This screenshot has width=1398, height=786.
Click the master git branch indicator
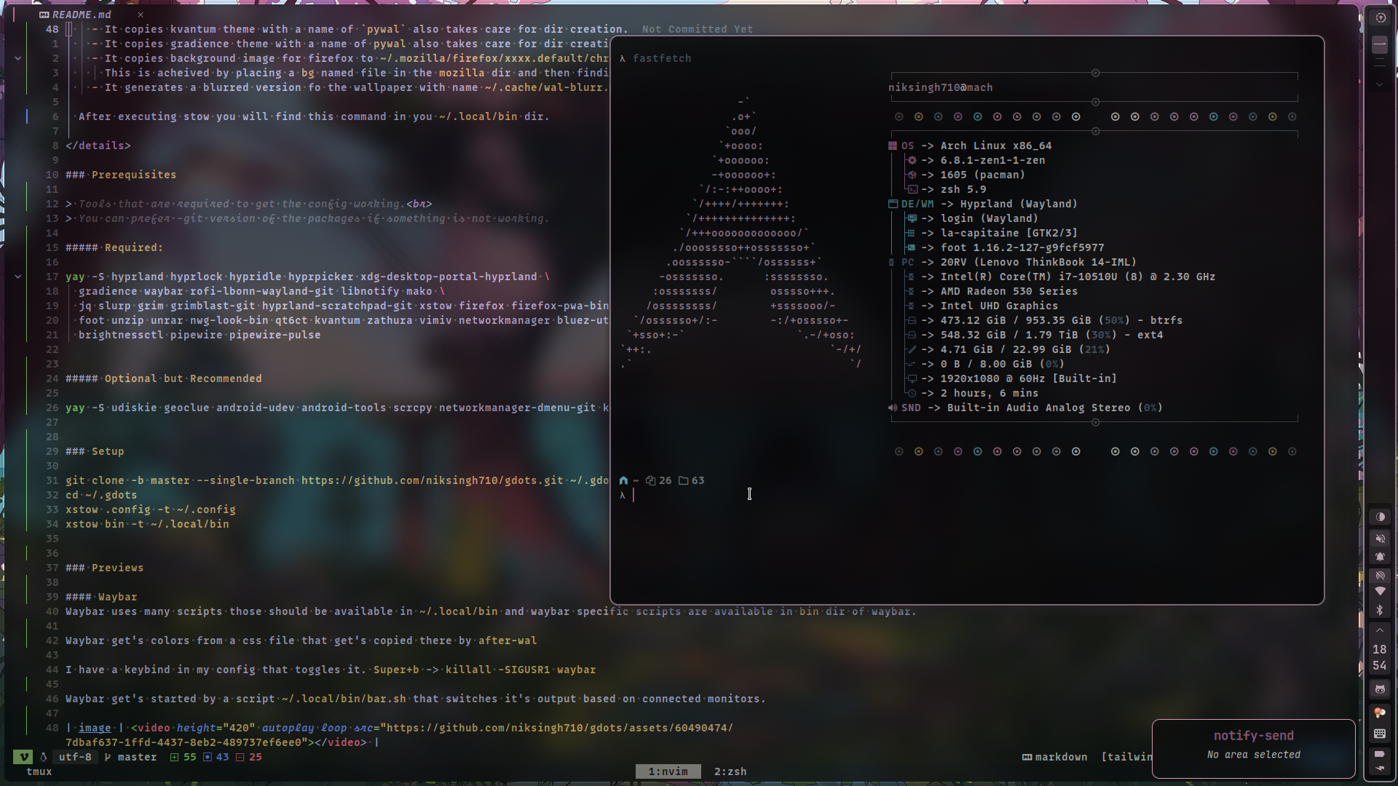tap(131, 757)
